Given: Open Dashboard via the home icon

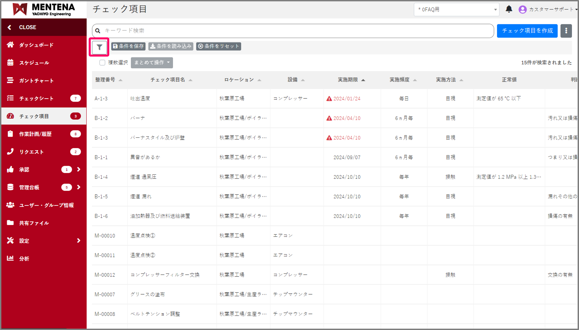Looking at the screenshot, I should click(x=10, y=45).
